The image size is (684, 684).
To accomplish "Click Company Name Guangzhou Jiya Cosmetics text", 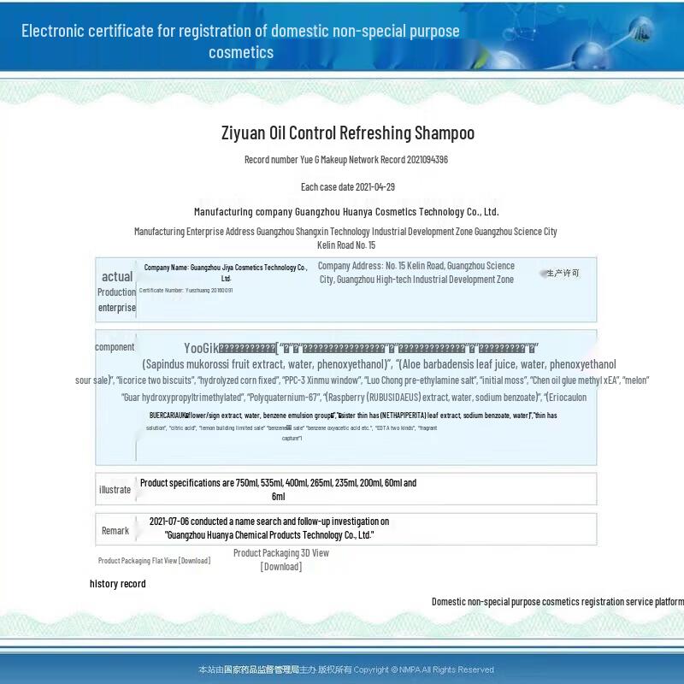I will click(226, 273).
